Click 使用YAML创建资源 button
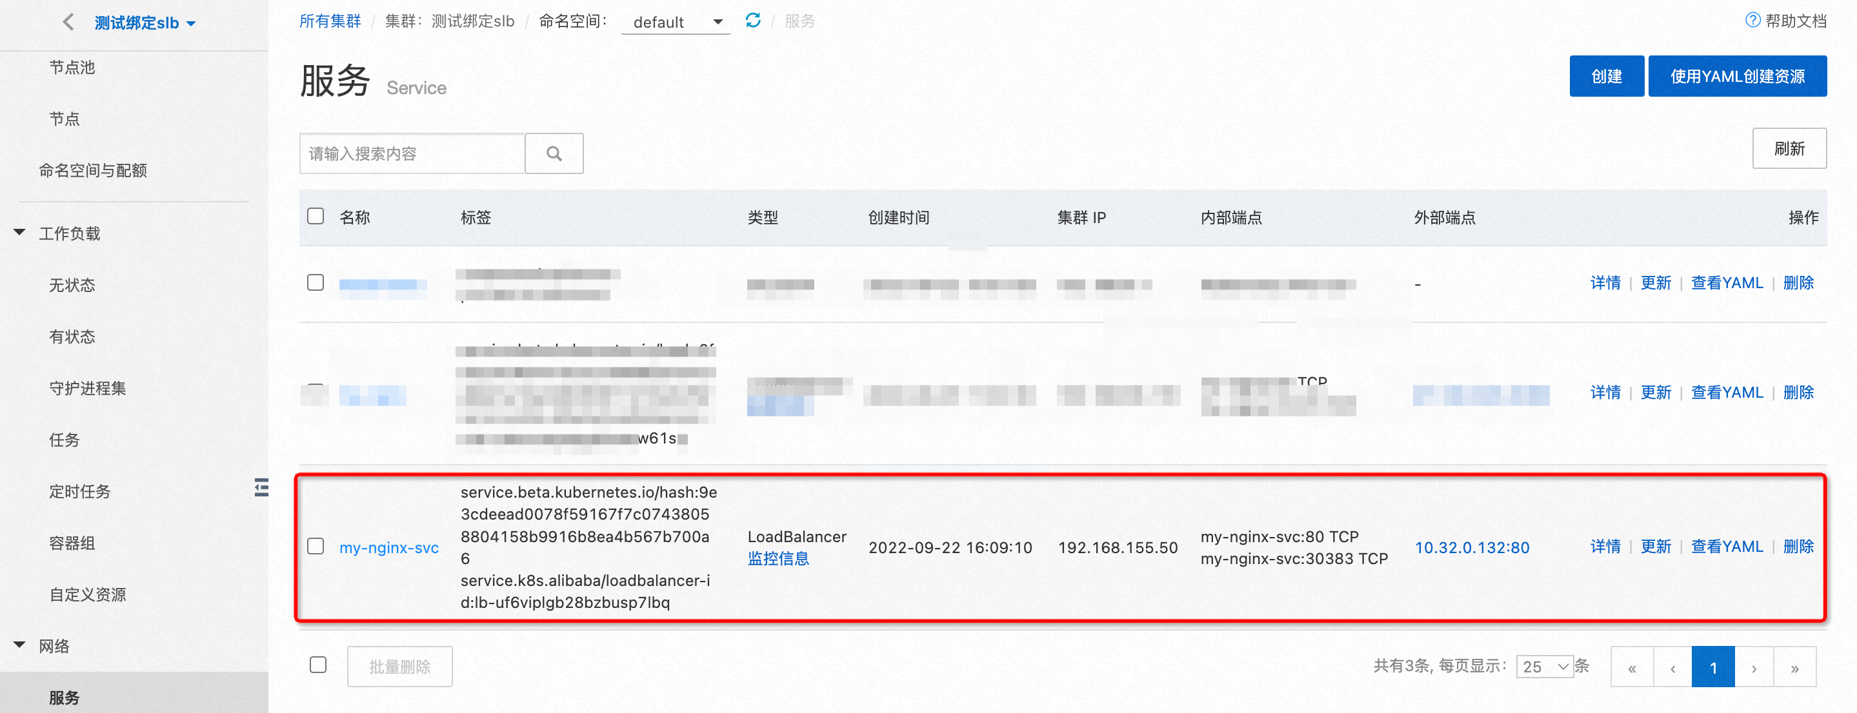1857x713 pixels. [1736, 76]
